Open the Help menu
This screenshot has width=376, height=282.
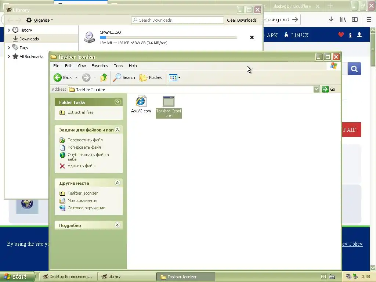click(133, 66)
